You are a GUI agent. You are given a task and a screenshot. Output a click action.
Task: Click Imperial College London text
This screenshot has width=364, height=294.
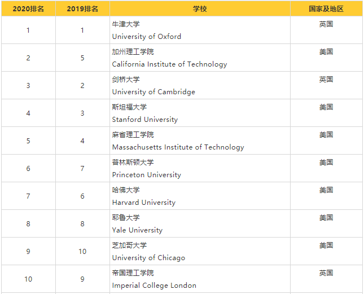click(x=154, y=286)
